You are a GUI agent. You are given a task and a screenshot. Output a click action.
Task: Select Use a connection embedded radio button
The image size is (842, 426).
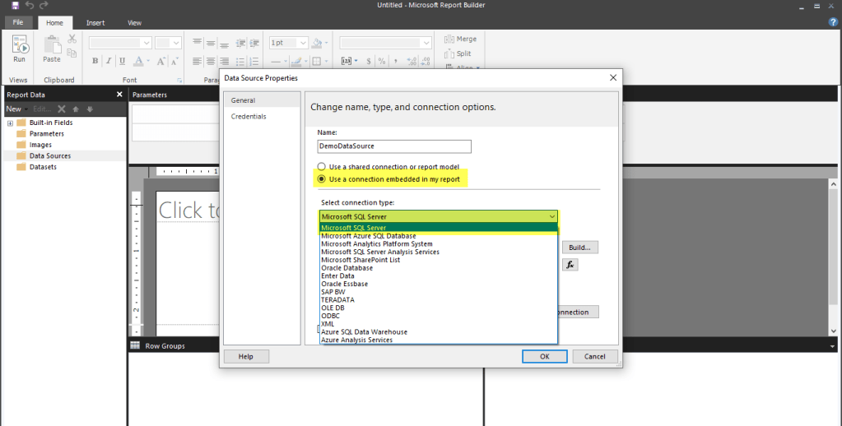(x=322, y=179)
